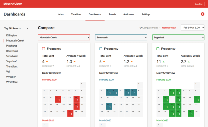Select Killington in the sidebar
This screenshot has width=208, height=127.
11,35
